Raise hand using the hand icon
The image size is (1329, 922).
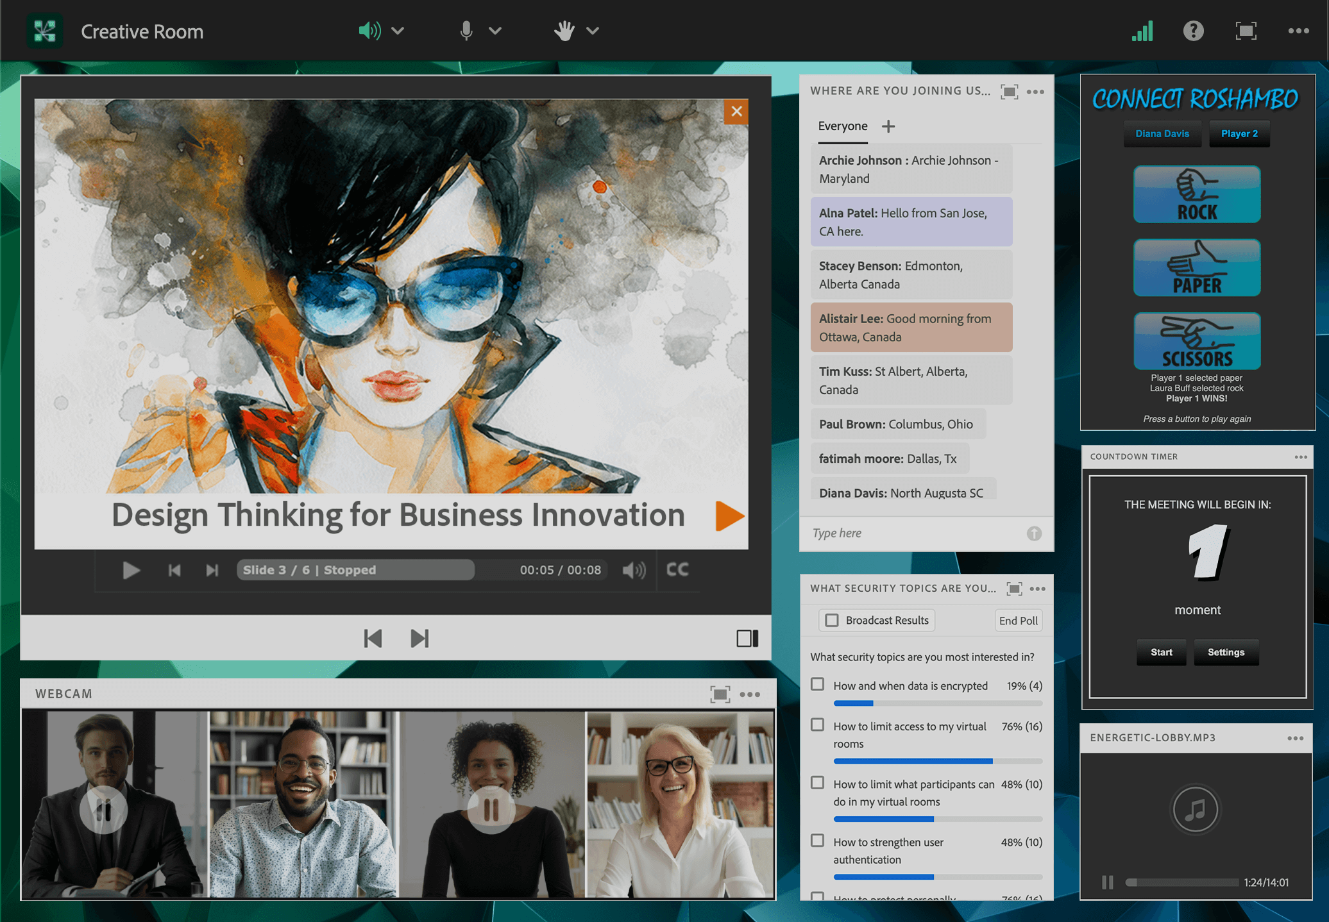(564, 30)
